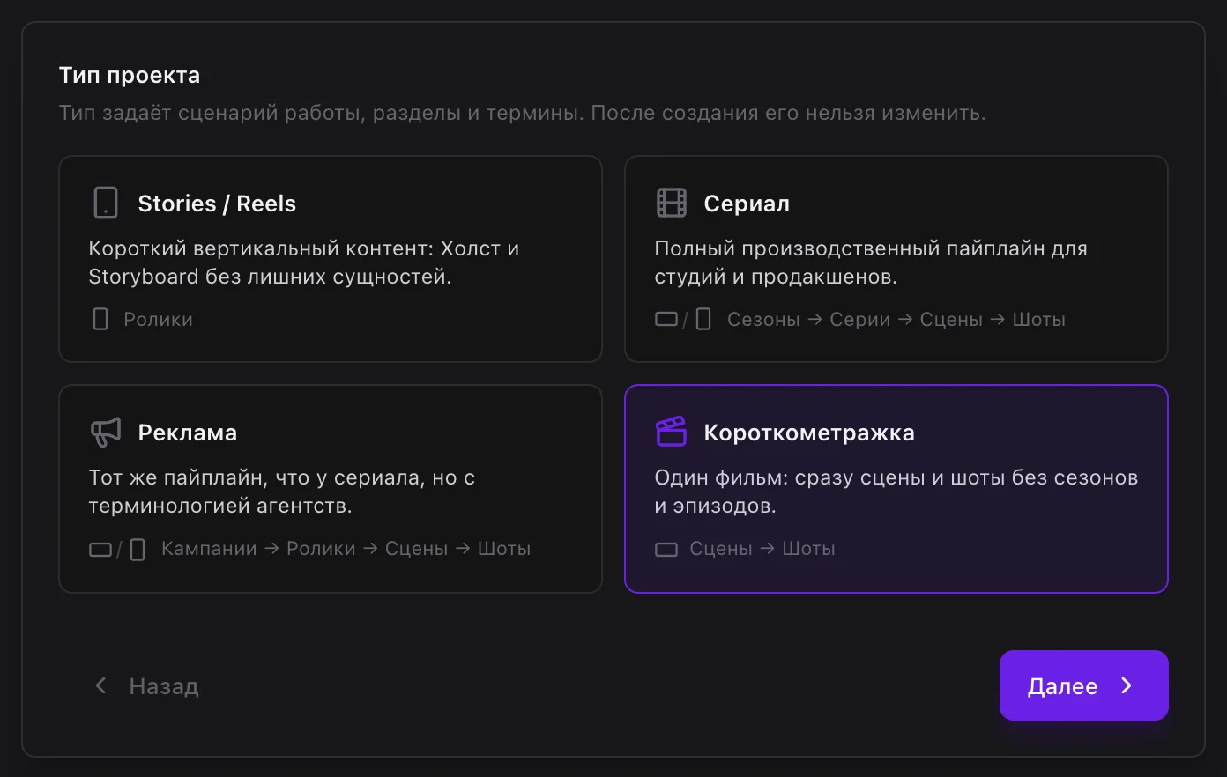Click the description 'Один фильм: сразу сцены и шоты'

(x=896, y=492)
